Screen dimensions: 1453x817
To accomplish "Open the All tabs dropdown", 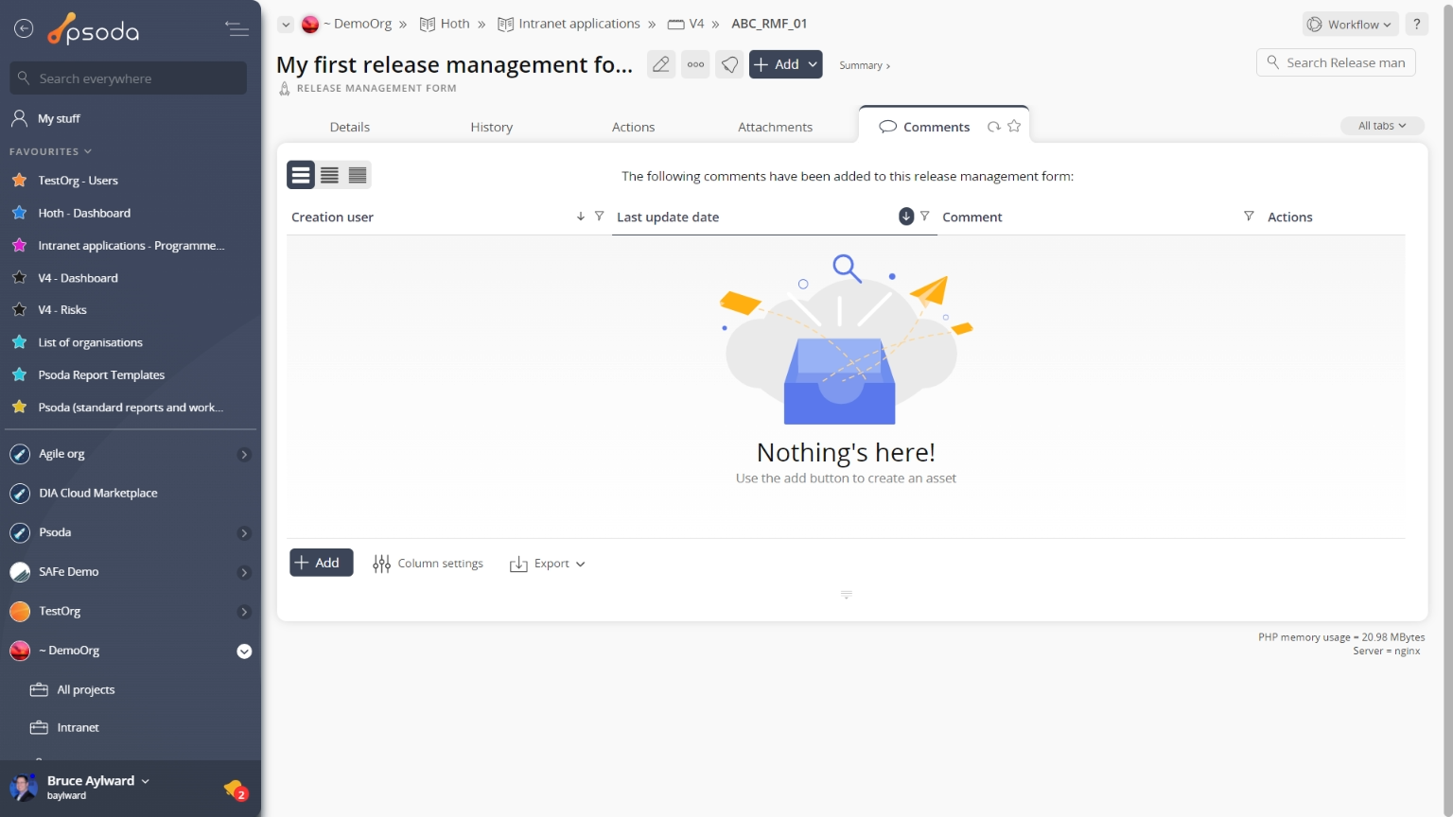I will click(1382, 126).
